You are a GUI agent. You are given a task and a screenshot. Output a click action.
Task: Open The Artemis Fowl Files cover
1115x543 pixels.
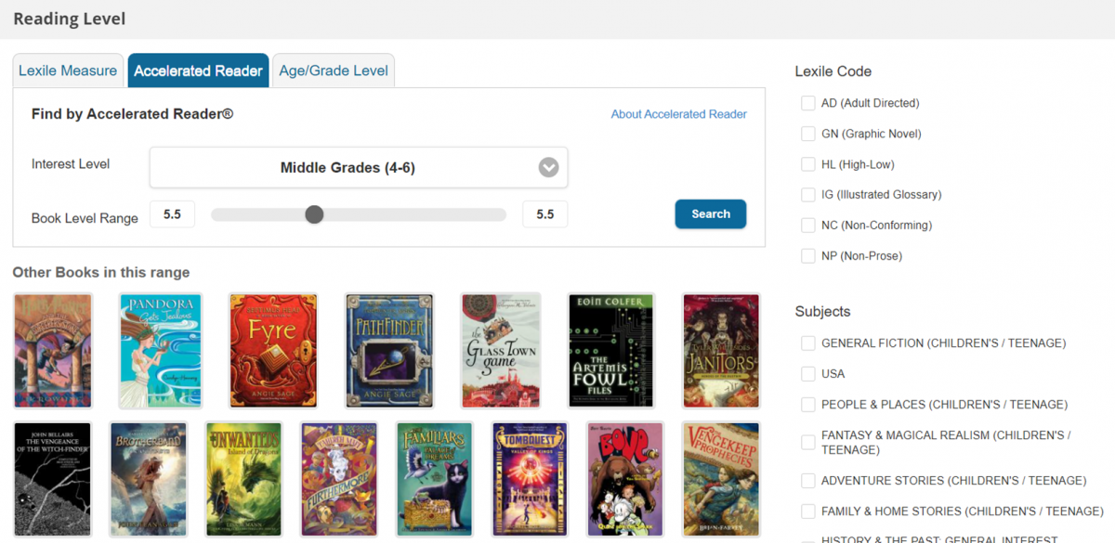(x=611, y=351)
